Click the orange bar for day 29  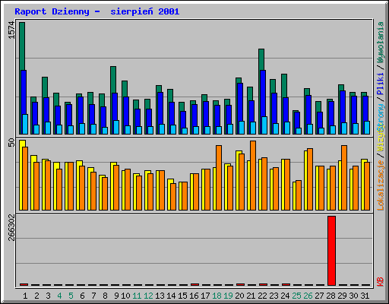pyautogui.click(x=344, y=178)
